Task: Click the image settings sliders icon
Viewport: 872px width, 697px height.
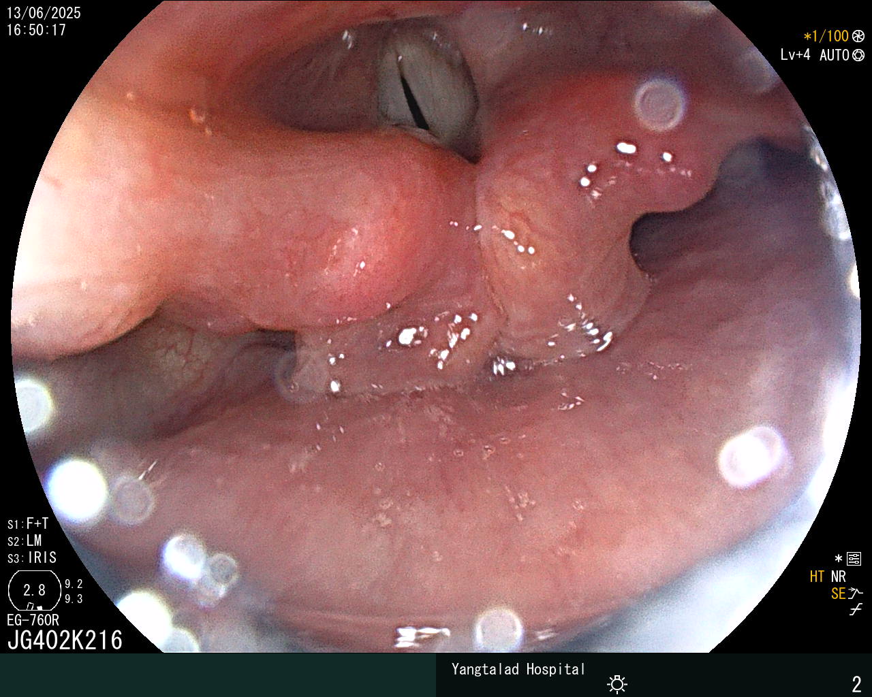Action: tap(854, 560)
